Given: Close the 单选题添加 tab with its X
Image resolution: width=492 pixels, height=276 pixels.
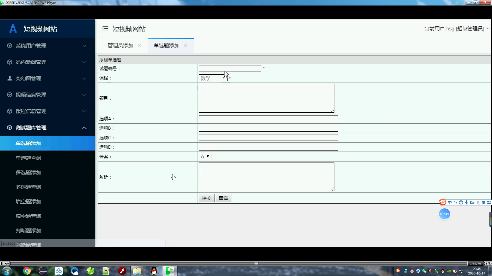Looking at the screenshot, I should click(x=186, y=45).
